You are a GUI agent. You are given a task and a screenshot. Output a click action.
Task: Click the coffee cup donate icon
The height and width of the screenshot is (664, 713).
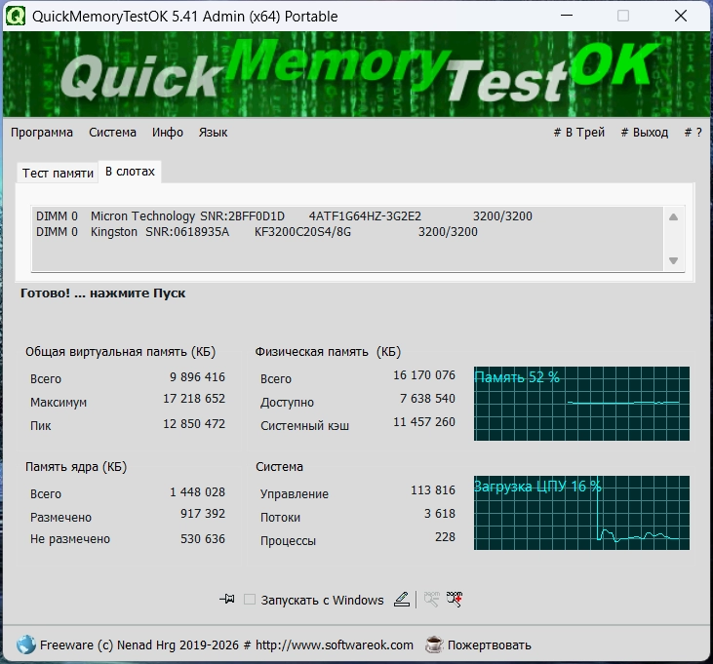pos(434,644)
